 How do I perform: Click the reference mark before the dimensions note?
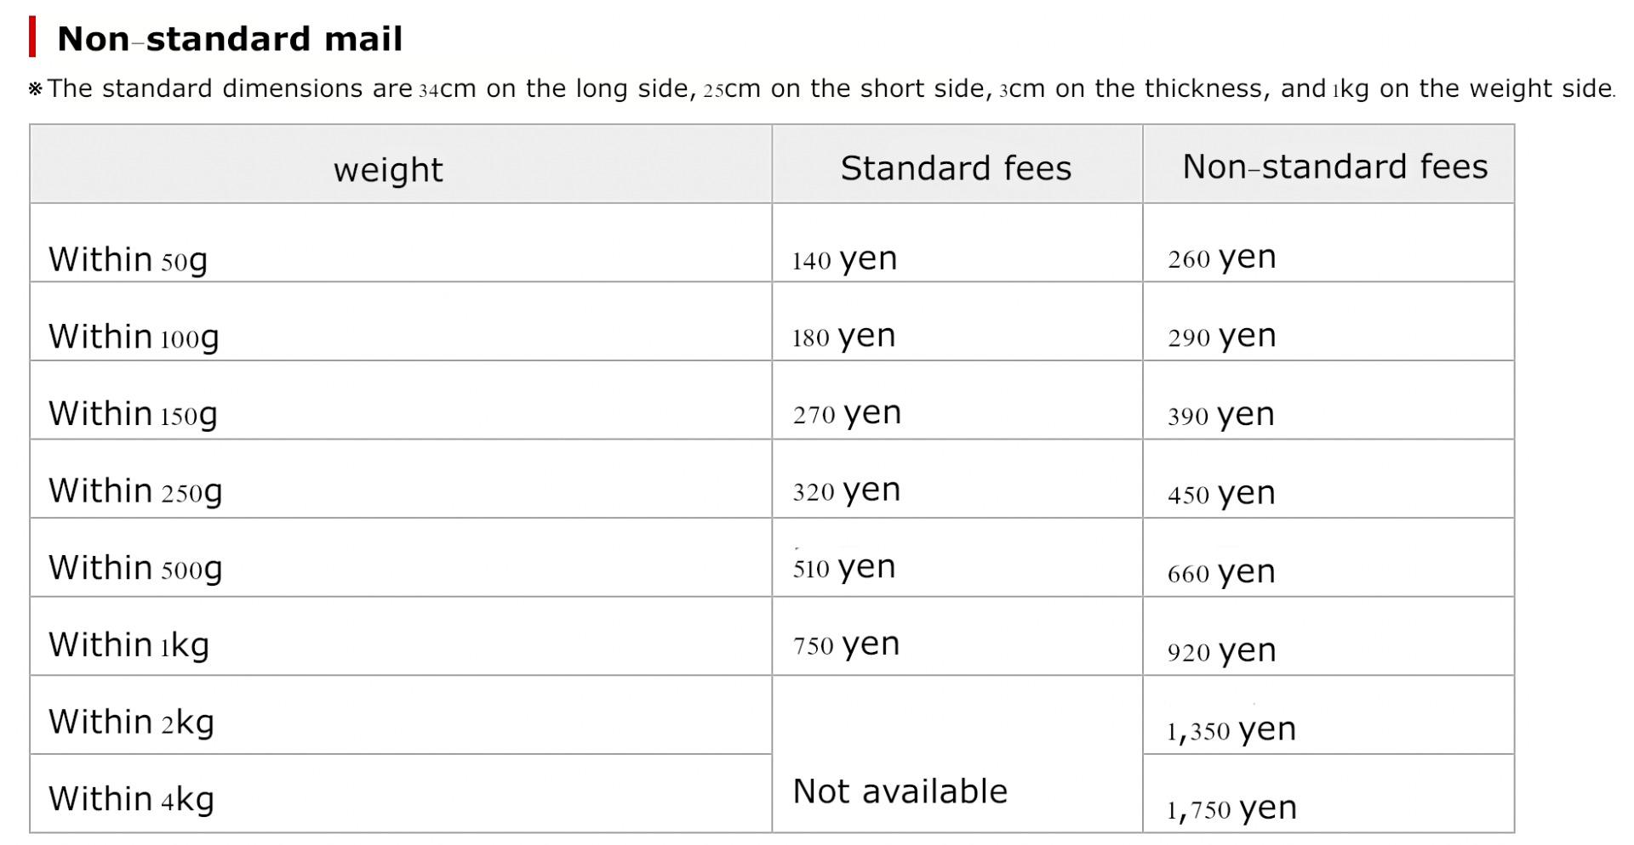(36, 89)
